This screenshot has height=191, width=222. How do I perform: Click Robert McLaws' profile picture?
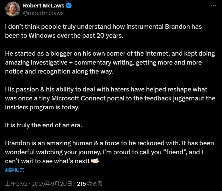point(13,9)
